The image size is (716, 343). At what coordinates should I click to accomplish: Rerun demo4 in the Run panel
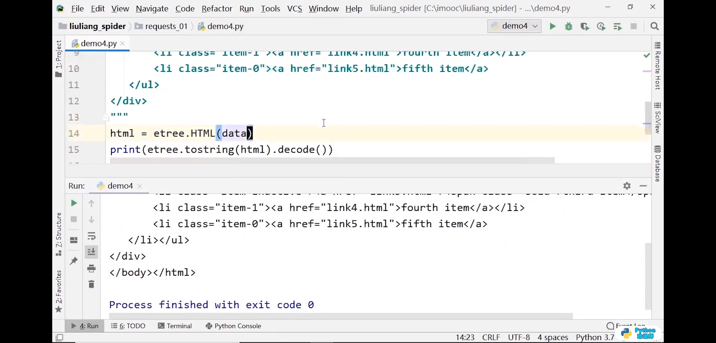(74, 203)
